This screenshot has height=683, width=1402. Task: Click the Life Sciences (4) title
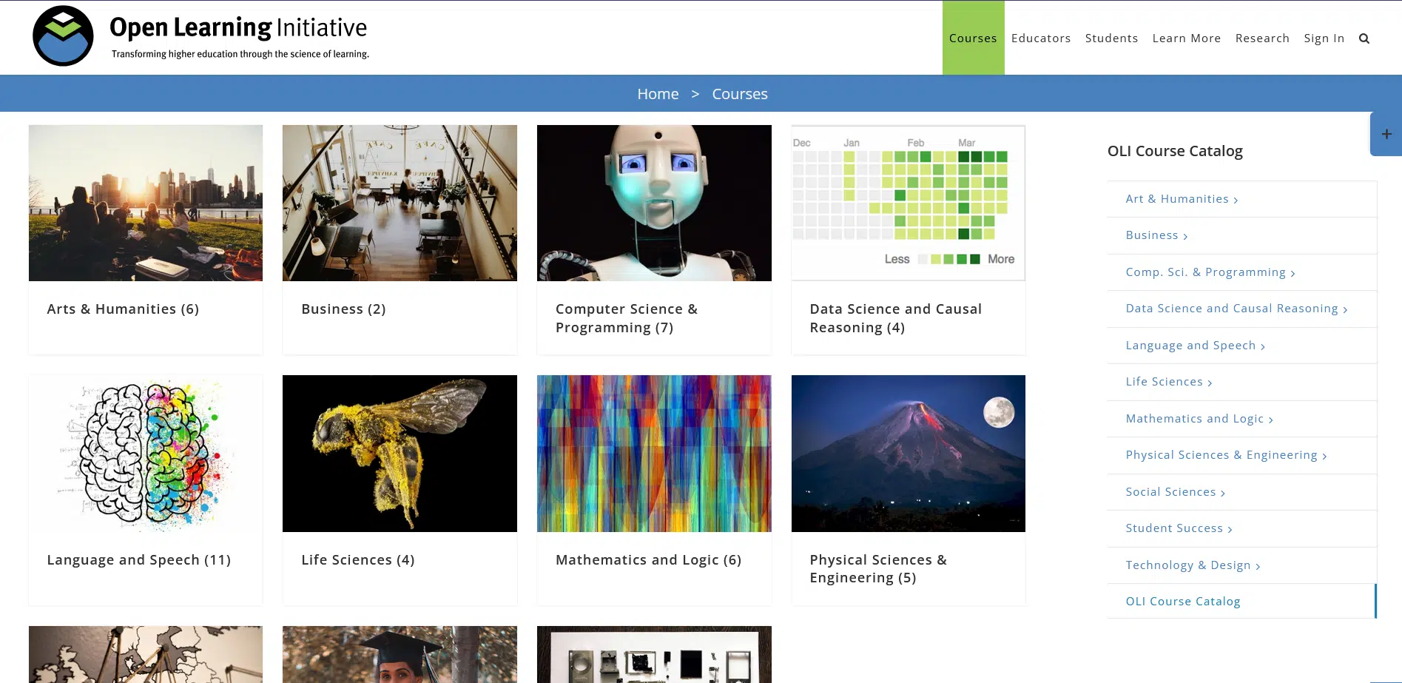[358, 560]
